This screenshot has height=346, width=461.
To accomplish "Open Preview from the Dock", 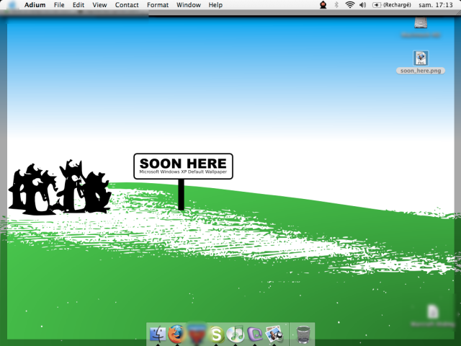I will point(274,334).
